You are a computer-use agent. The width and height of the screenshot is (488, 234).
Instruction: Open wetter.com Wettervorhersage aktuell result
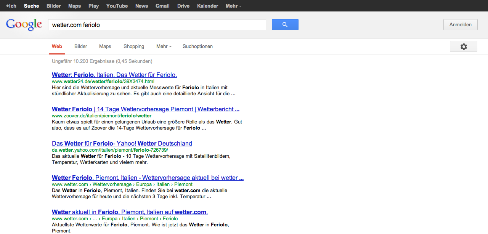click(x=148, y=178)
